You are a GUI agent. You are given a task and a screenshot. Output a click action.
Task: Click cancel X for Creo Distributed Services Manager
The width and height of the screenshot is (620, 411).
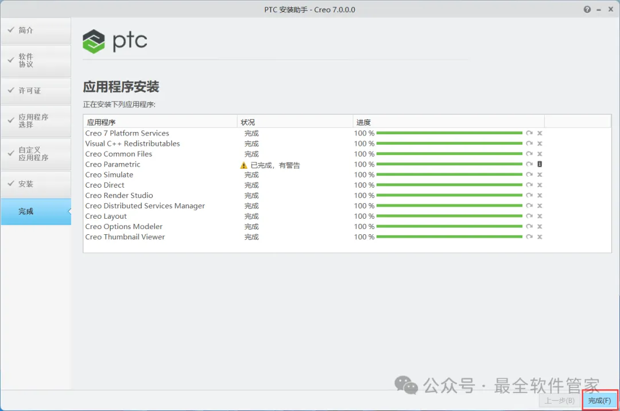click(540, 205)
